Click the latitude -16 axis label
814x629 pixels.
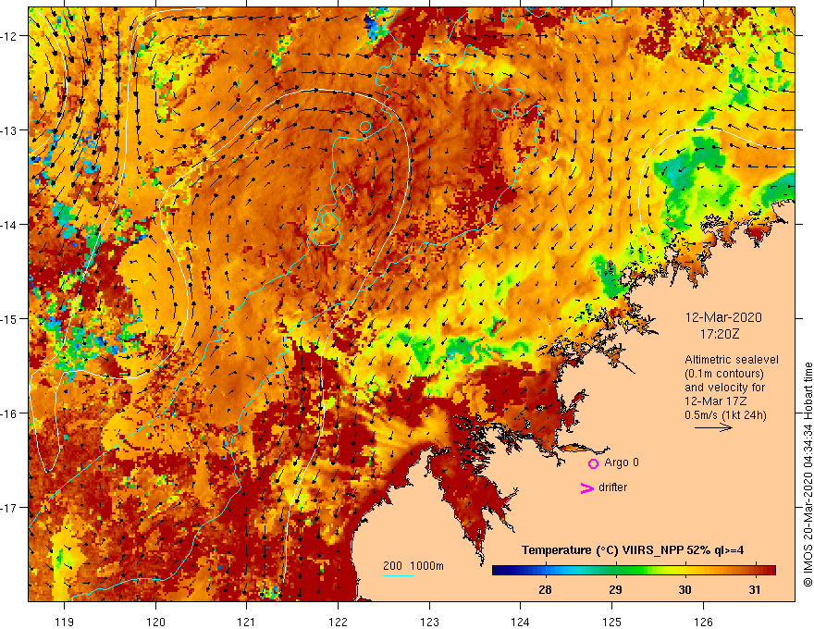(x=9, y=413)
